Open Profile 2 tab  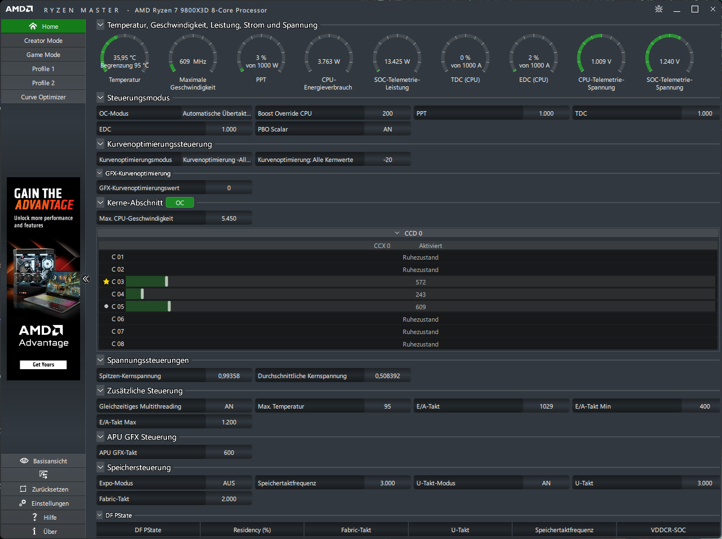click(43, 83)
